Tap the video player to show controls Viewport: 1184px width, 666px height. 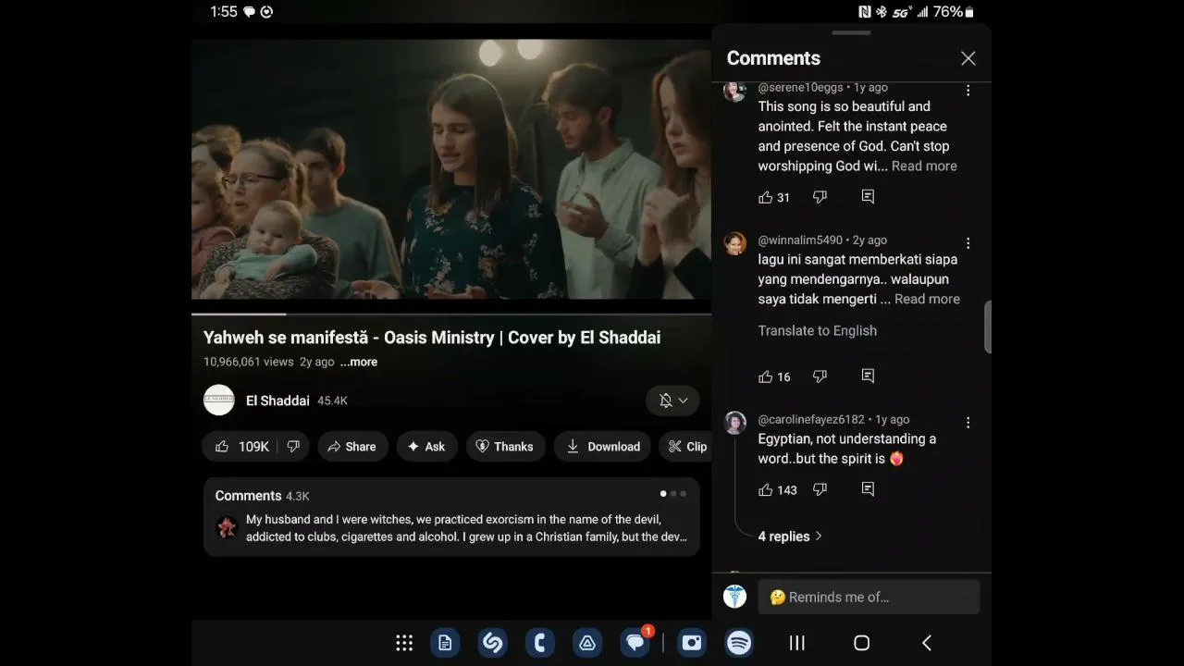click(451, 169)
